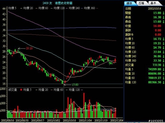
Task: Click the 收盤 row label
Action: (128, 26)
